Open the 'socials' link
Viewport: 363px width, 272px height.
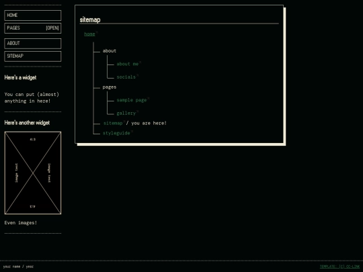click(x=126, y=77)
